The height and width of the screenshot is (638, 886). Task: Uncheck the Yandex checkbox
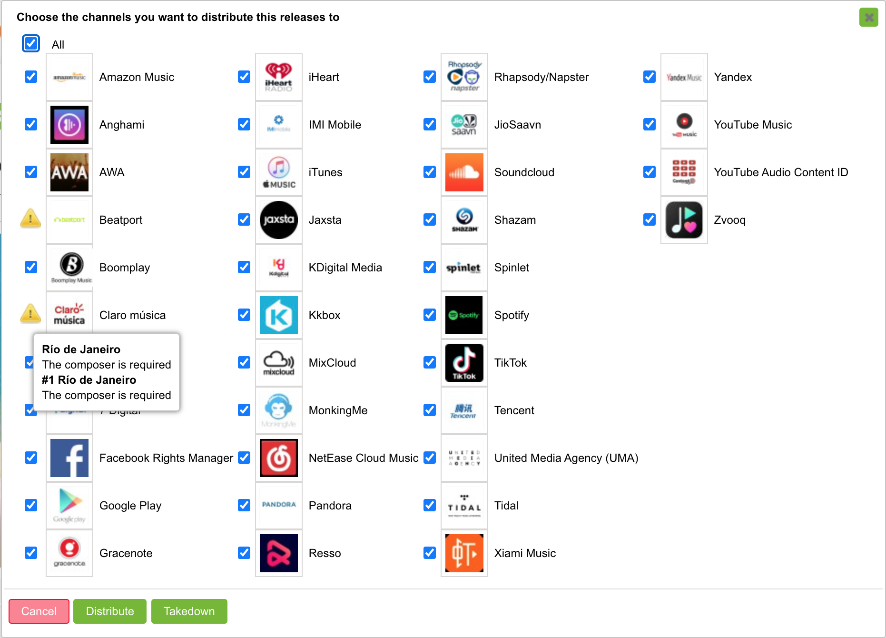[650, 77]
